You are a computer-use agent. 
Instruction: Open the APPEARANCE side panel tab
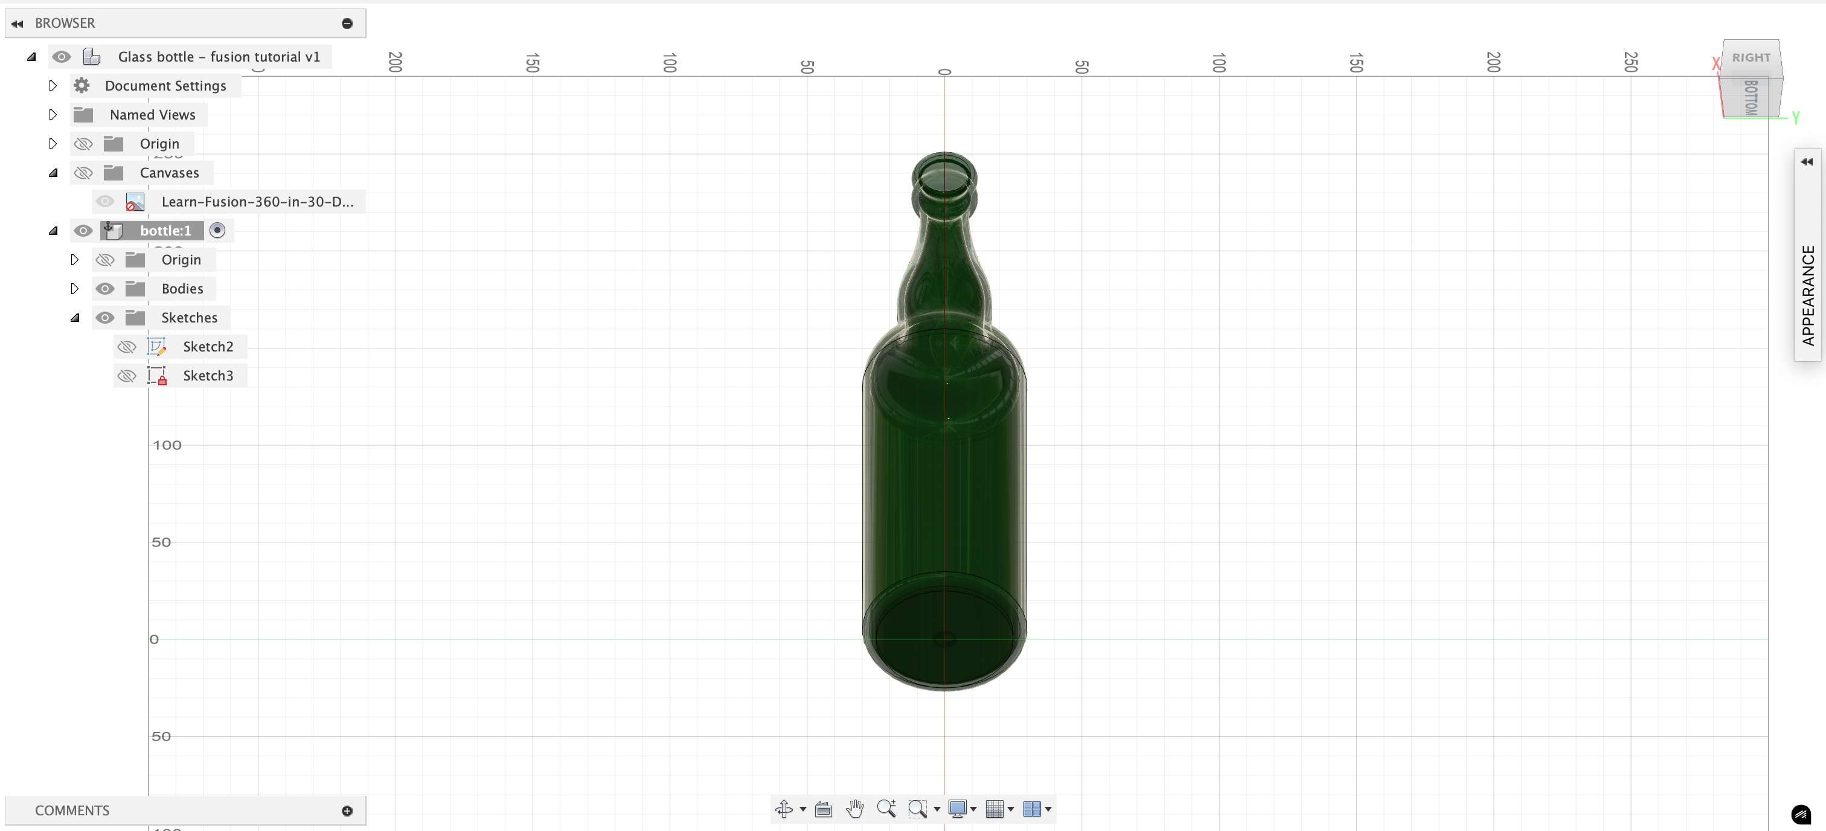tap(1807, 294)
